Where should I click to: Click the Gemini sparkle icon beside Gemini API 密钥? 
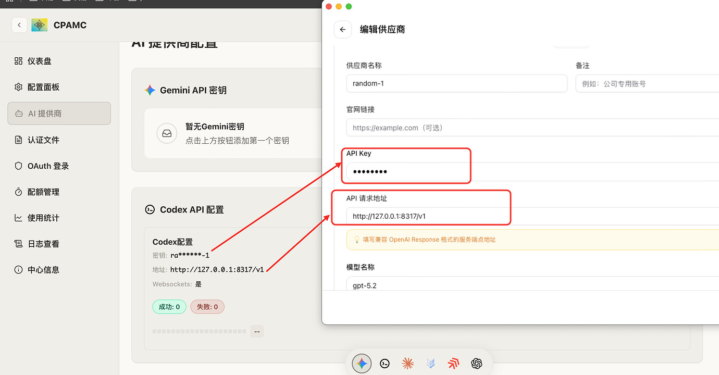[150, 90]
